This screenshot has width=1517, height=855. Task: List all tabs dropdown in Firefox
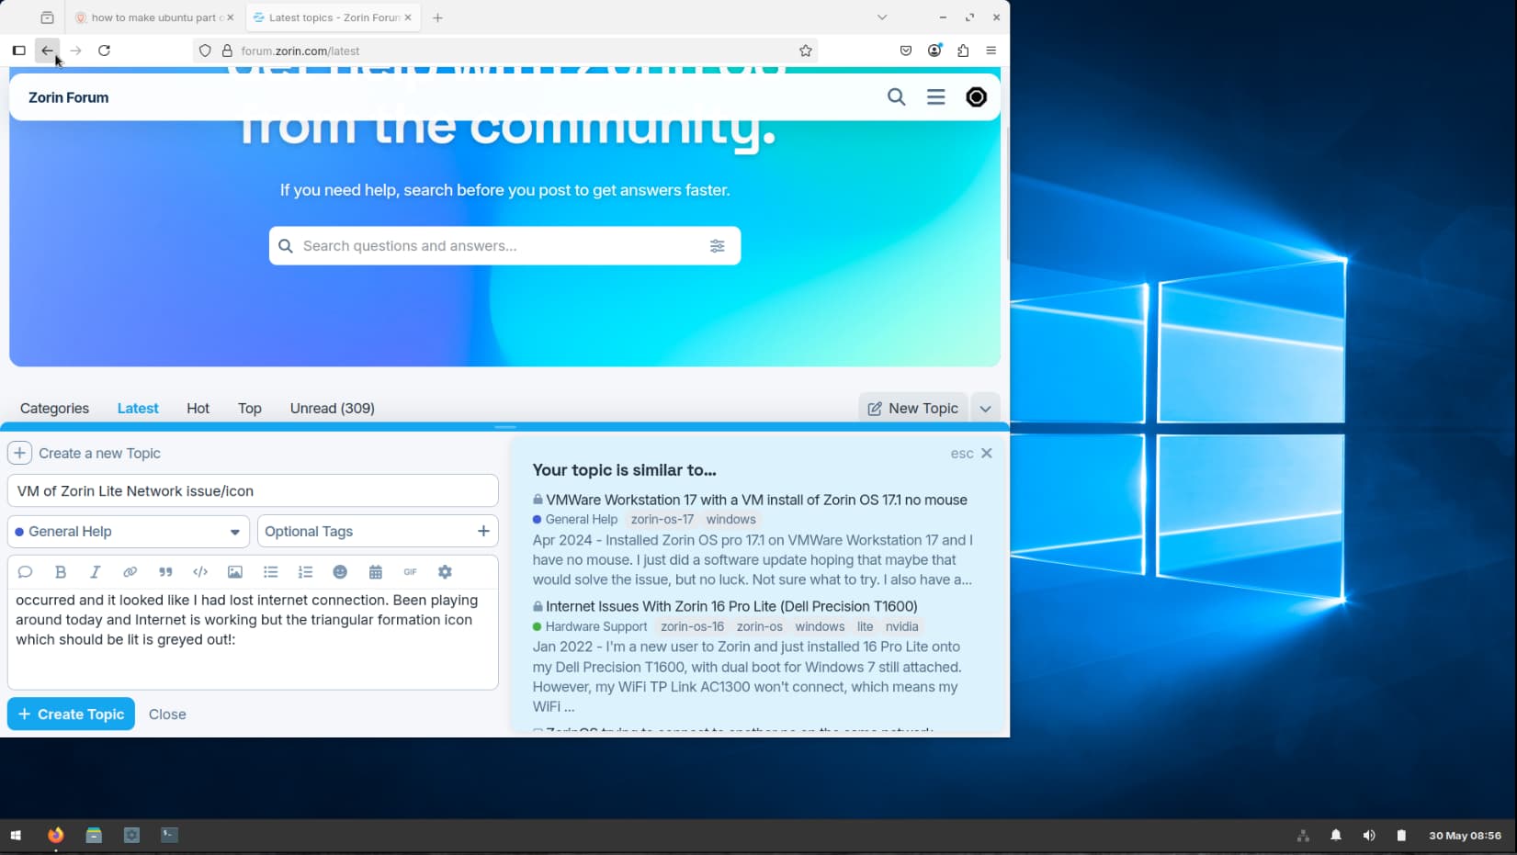point(882,17)
